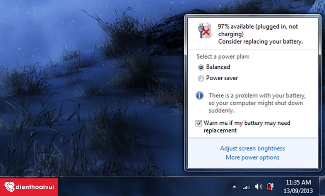Open Adjust screen brightness link

252,149
